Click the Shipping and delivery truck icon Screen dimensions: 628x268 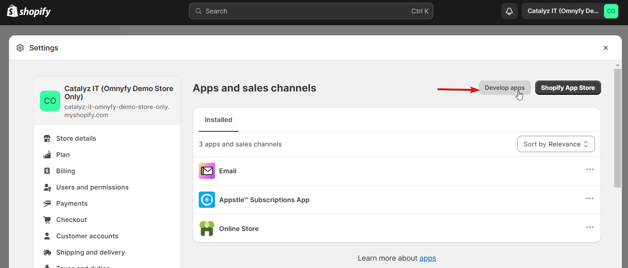(x=47, y=252)
